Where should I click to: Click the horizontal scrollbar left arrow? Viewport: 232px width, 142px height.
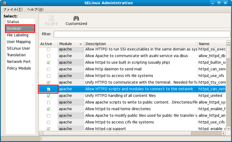click(41, 133)
